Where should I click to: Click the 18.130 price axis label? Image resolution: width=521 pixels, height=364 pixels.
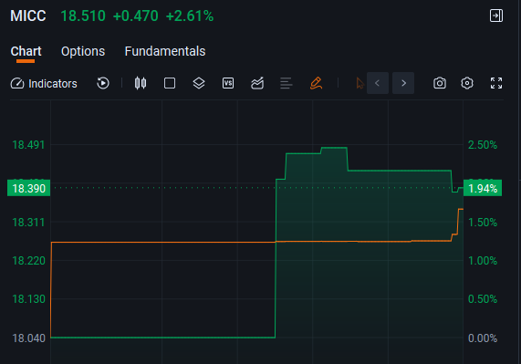pos(28,299)
